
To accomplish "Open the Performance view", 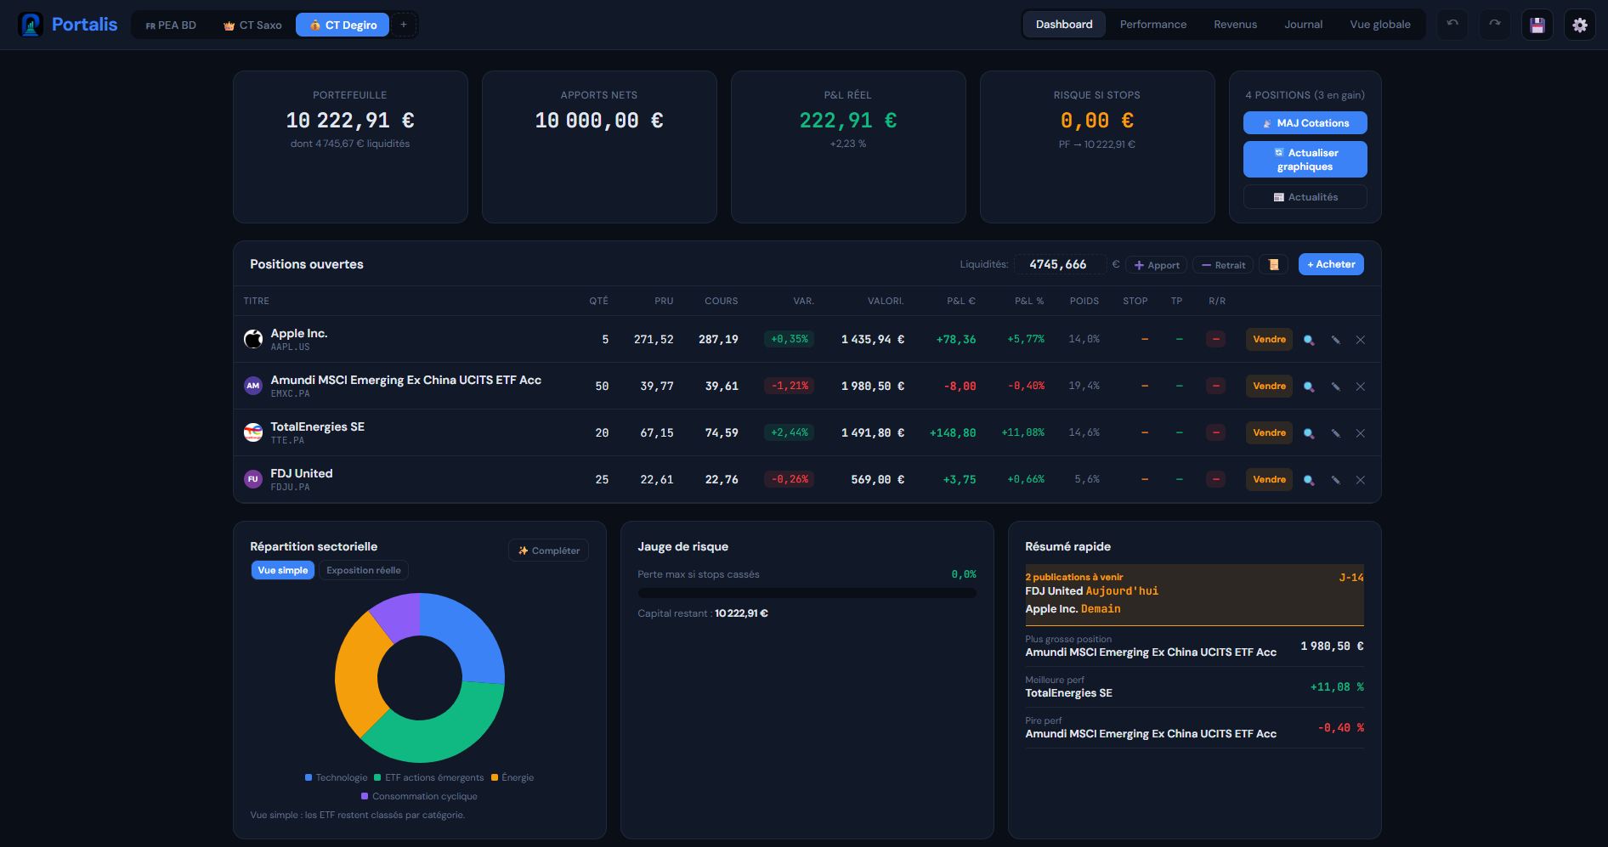I will pos(1153,25).
